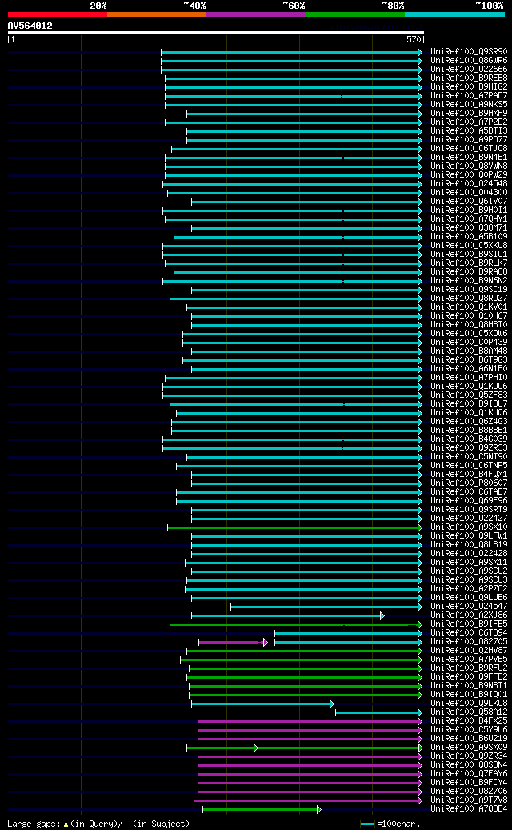
Task: Select the UniRef100_C6TJC8 label
Action: pos(469,149)
